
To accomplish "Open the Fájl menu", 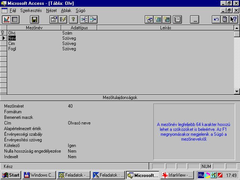I will [13, 10].
